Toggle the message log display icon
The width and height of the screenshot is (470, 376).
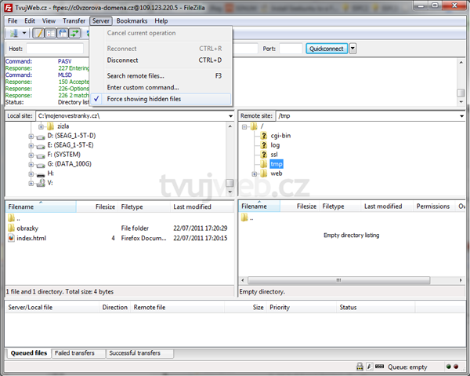click(38, 33)
